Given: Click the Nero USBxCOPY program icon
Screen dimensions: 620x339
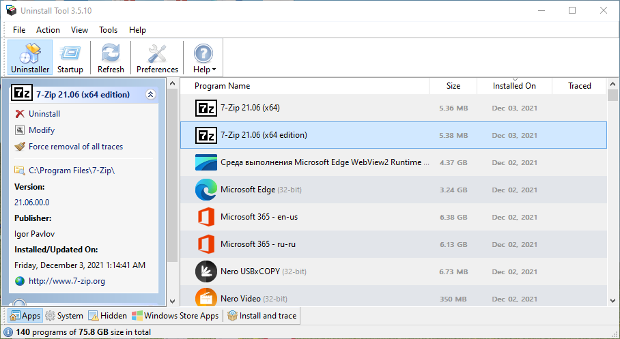Looking at the screenshot, I should click(x=206, y=271).
